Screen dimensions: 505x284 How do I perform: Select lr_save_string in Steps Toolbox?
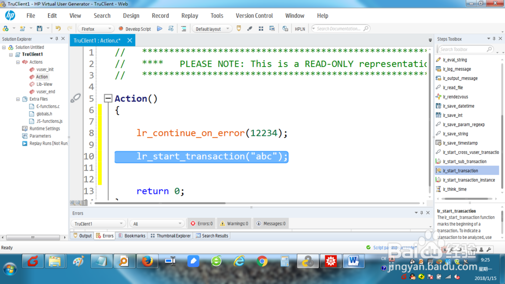(456, 134)
